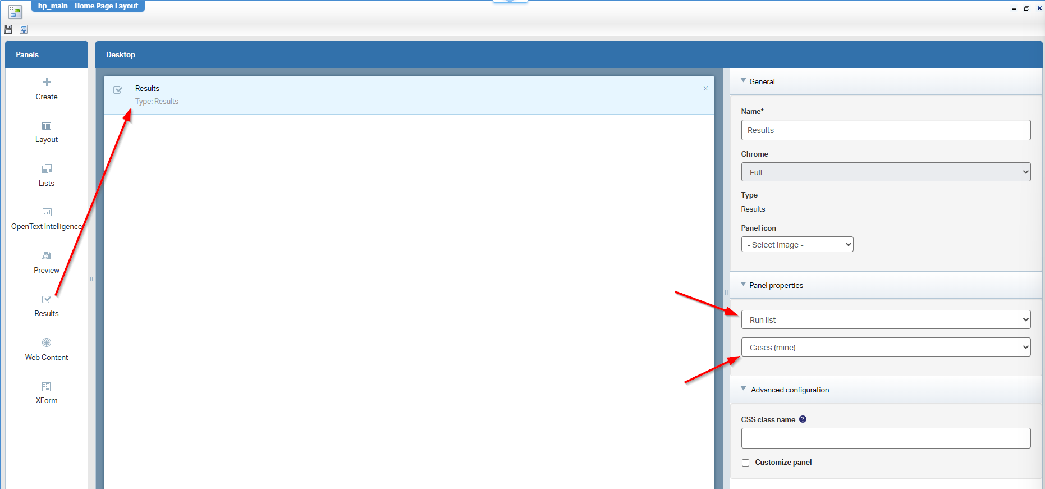This screenshot has width=1045, height=489.
Task: Click into the Name input field
Action: tap(886, 130)
